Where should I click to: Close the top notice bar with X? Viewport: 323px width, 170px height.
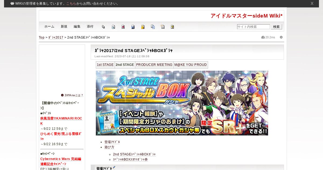click(312, 4)
